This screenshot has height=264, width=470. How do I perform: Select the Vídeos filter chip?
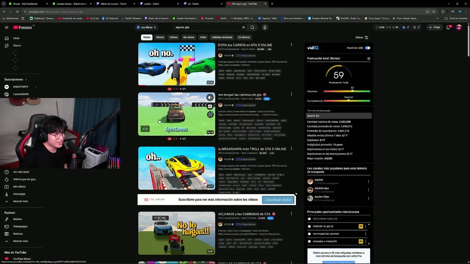(x=174, y=37)
